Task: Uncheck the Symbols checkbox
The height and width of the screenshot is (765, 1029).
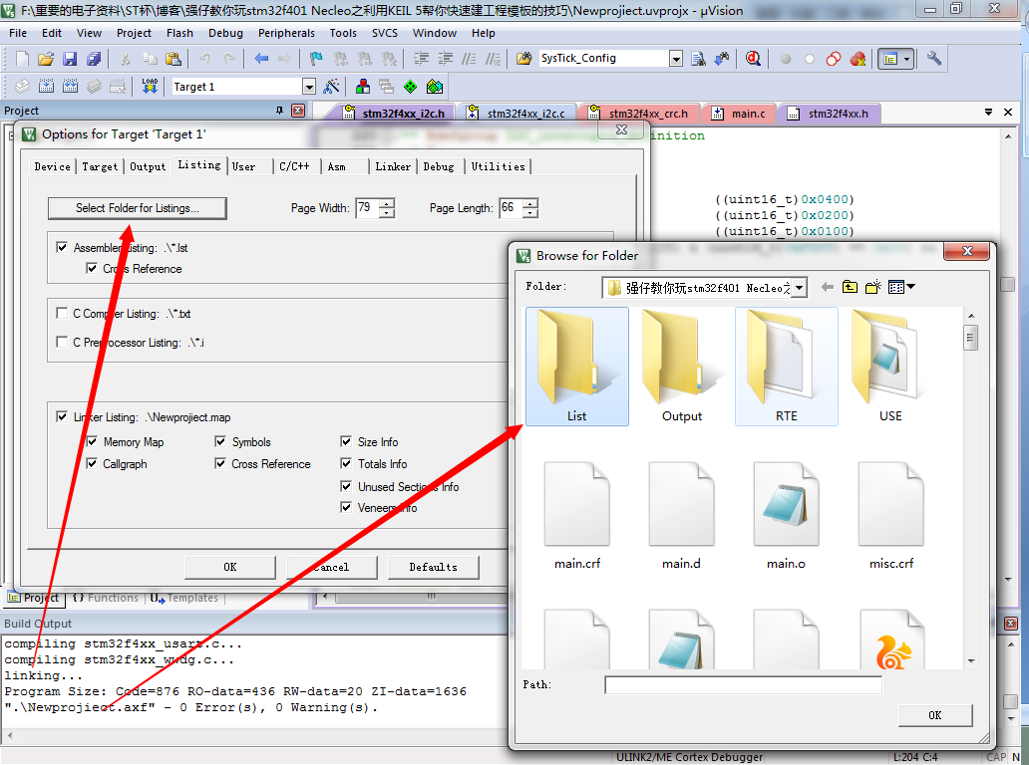Action: pos(220,442)
